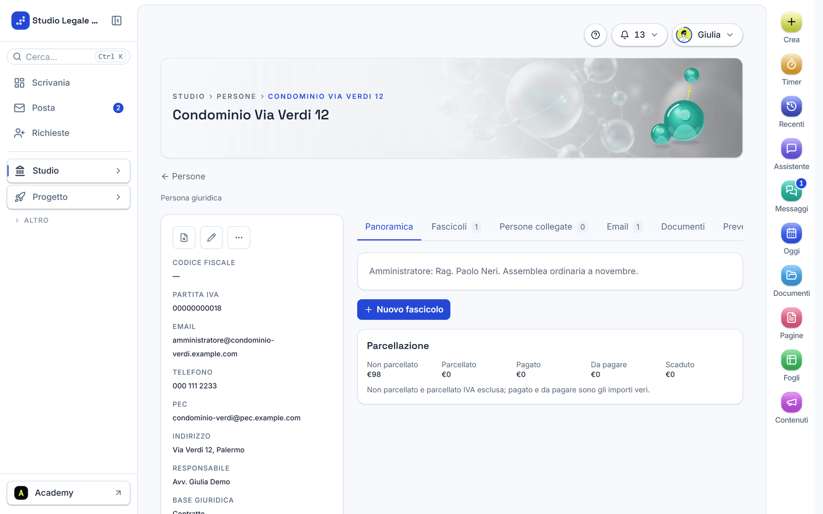The image size is (823, 514).
Task: Open the Documenti tab in person view
Action: point(682,227)
